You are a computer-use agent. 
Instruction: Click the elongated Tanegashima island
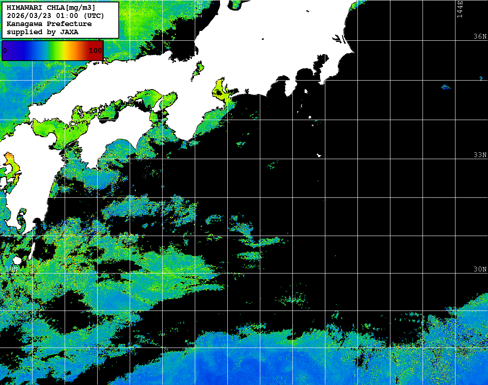(x=32, y=249)
